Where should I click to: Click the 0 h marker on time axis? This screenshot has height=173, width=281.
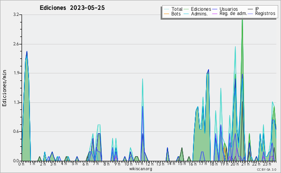pyautogui.click(x=21, y=164)
